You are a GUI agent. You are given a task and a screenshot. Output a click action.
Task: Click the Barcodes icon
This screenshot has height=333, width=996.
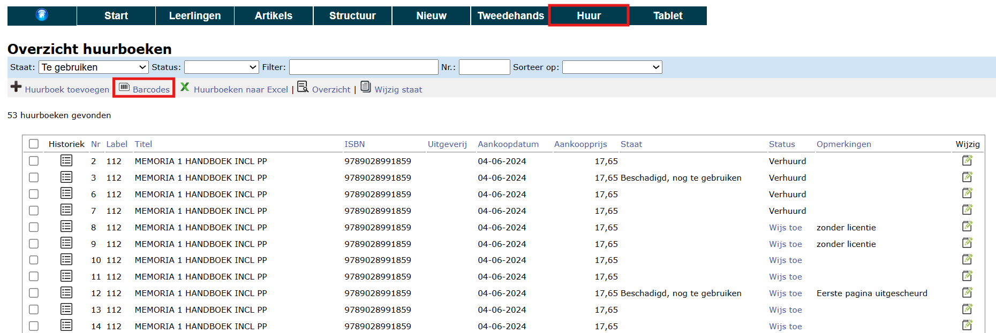(124, 87)
